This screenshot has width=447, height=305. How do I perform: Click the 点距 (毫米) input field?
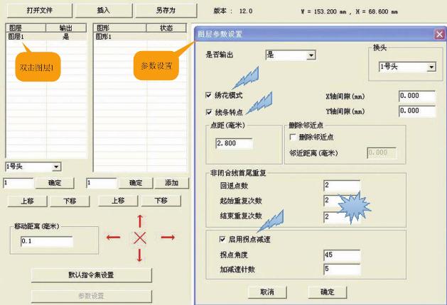(x=234, y=144)
